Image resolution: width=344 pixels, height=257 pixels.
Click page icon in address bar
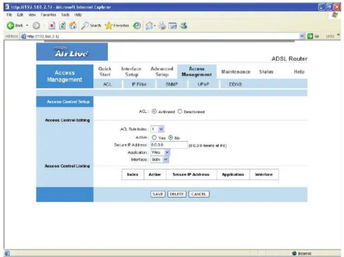click(23, 36)
